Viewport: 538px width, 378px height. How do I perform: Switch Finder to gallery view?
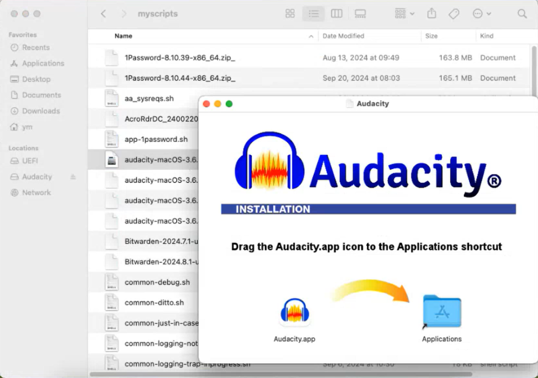click(360, 14)
